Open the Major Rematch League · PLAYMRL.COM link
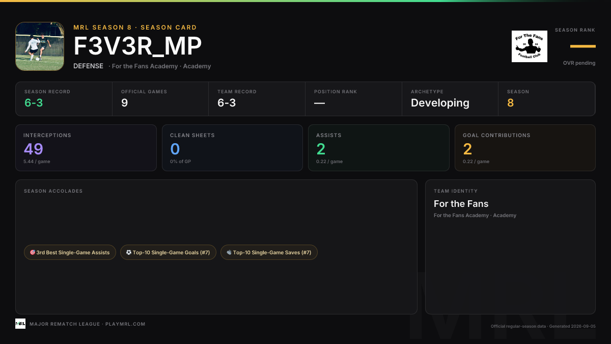The height and width of the screenshot is (344, 611). [x=88, y=324]
